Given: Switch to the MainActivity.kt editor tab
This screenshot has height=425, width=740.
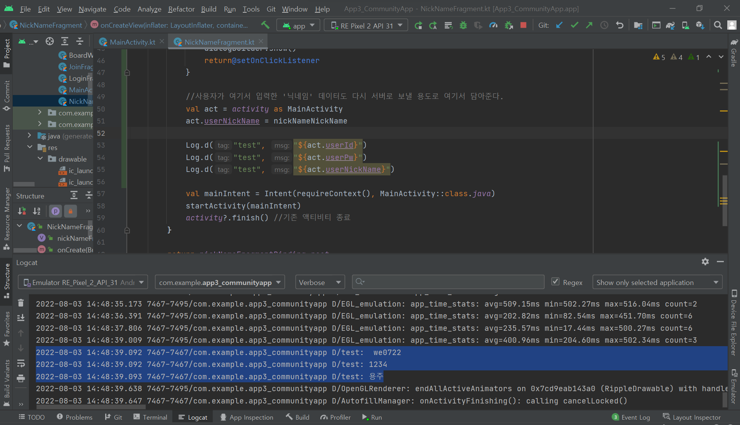Looking at the screenshot, I should pos(132,42).
